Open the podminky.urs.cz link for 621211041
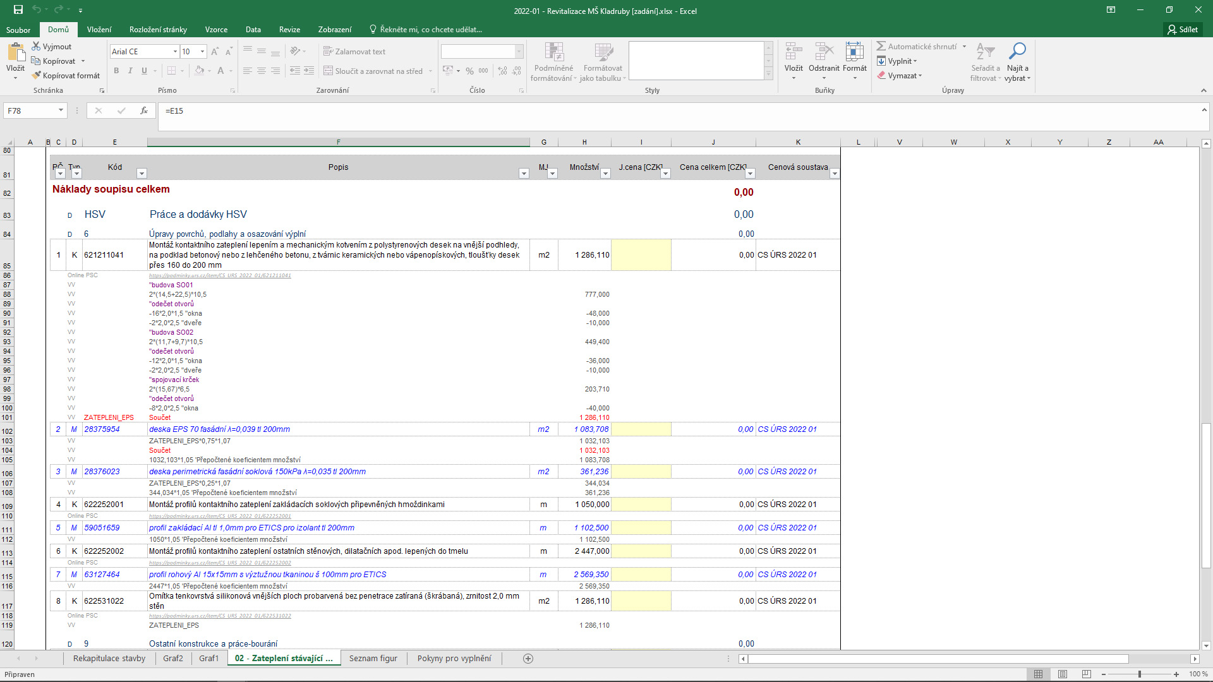The width and height of the screenshot is (1213, 682). tap(220, 275)
